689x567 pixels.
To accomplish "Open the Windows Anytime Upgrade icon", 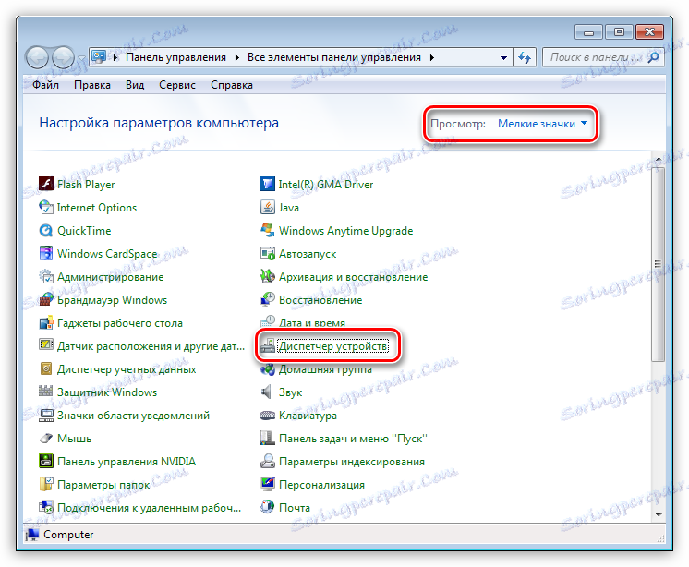I will click(268, 231).
